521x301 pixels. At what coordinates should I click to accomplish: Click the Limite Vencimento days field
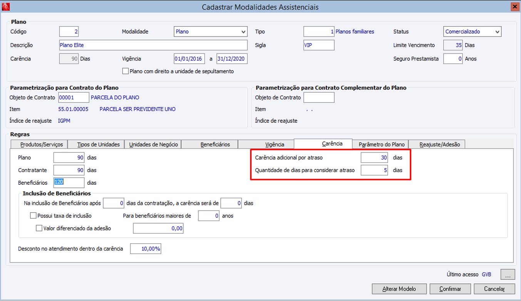click(453, 45)
